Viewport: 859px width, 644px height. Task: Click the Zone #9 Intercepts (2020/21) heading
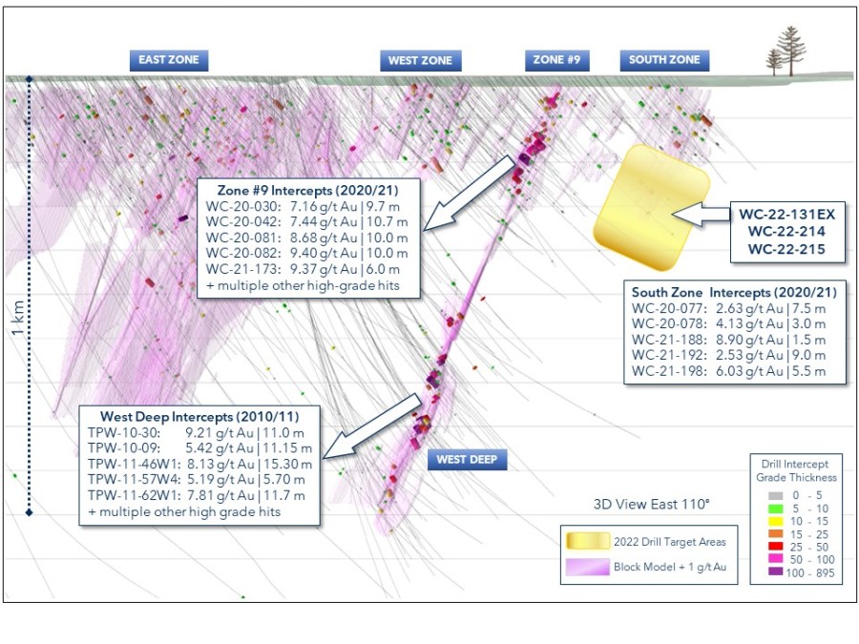308,191
